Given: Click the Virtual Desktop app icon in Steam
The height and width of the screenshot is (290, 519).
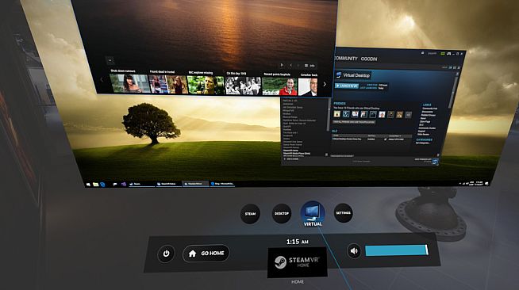Looking at the screenshot, I should click(339, 74).
